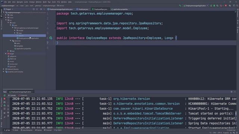Select EmployeemanagerApplication run tab
Image resolution: width=239 pixels, height=134 pixels.
(21, 92)
